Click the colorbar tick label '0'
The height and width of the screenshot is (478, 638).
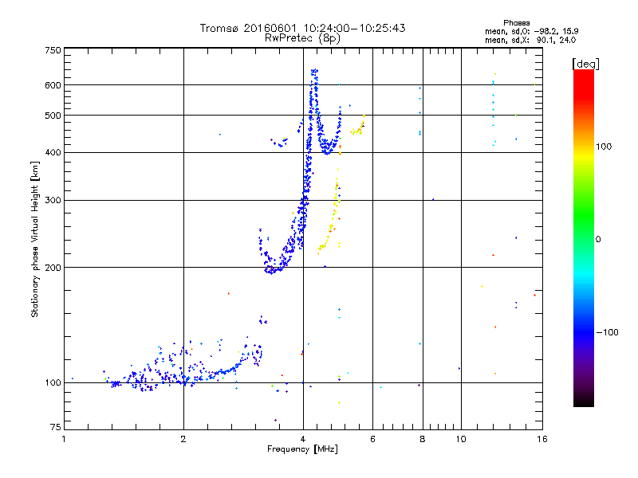click(x=598, y=240)
